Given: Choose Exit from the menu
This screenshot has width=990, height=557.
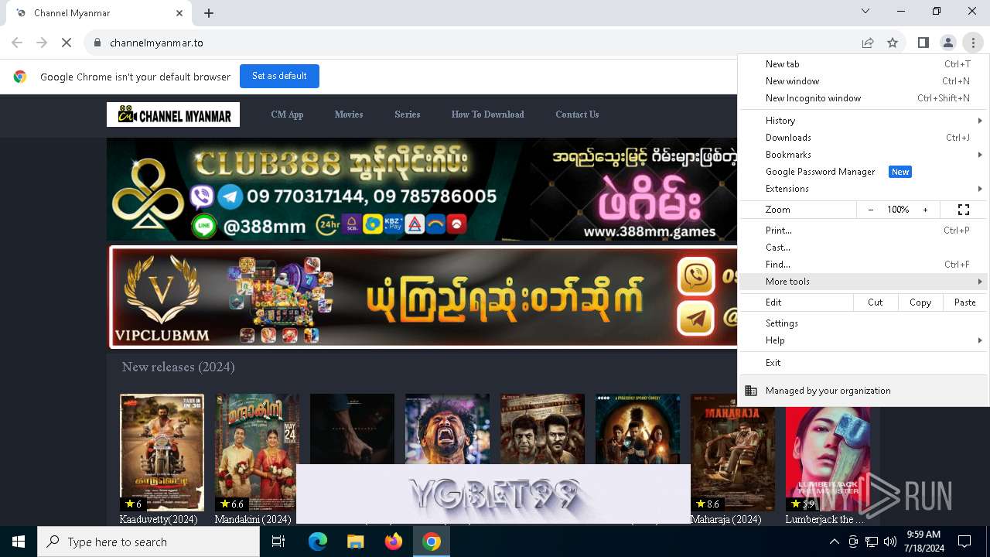Looking at the screenshot, I should pos(864,363).
